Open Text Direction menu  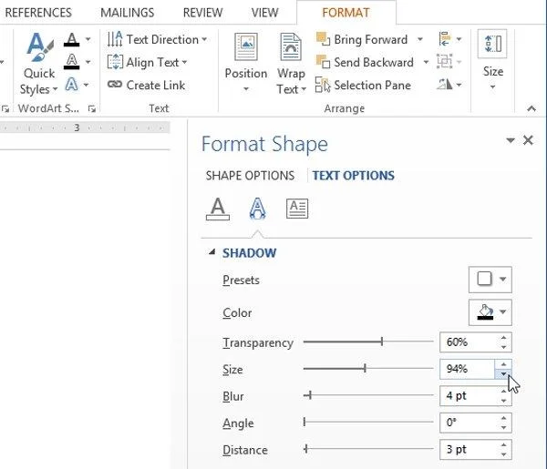tap(157, 39)
